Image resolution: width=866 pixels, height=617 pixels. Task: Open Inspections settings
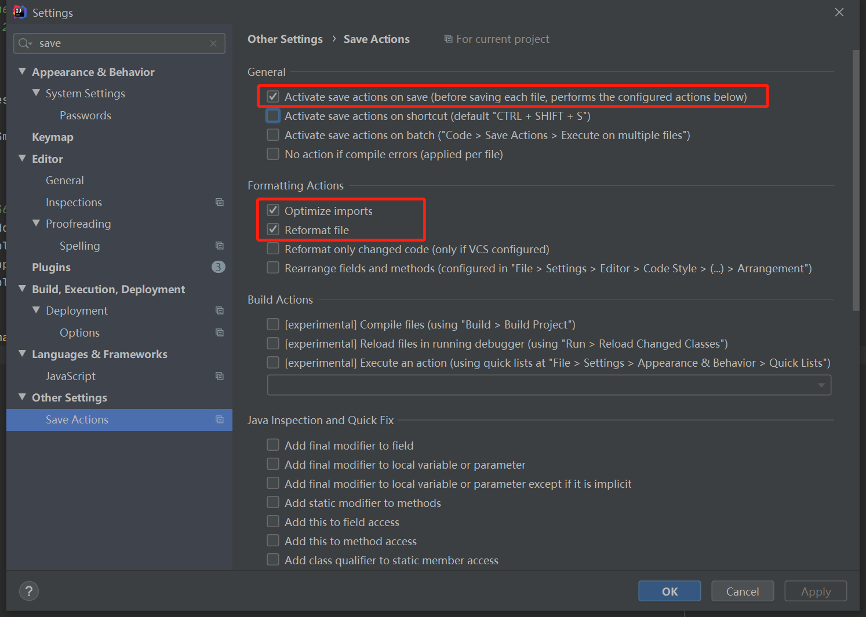74,202
